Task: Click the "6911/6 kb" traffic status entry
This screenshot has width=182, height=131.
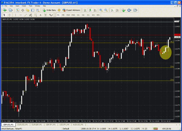Action: pyautogui.click(x=167, y=129)
